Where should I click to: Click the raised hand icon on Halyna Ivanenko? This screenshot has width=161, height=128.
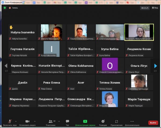11,27
